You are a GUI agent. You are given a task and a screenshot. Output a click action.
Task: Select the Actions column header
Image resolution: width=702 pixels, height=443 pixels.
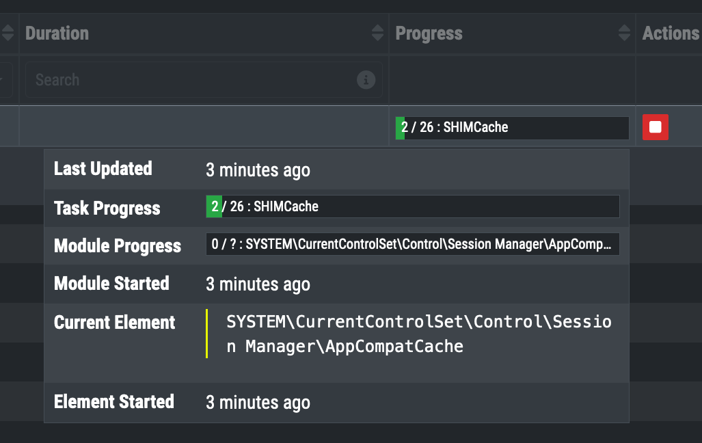[x=670, y=33]
